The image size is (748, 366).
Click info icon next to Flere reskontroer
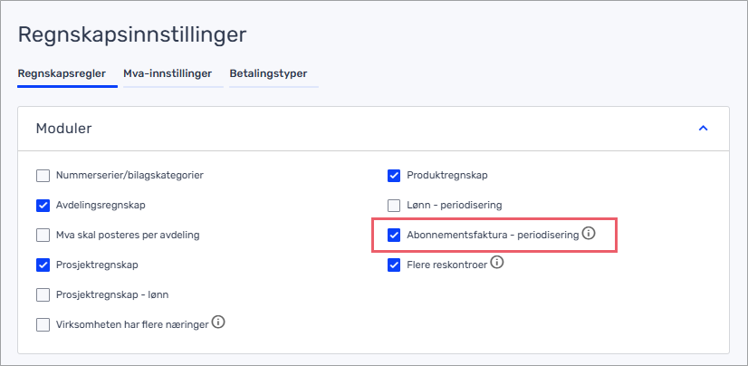[497, 263]
